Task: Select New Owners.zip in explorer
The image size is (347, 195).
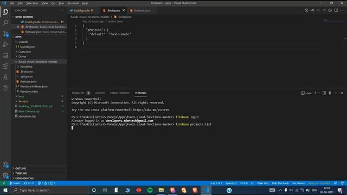Action: [x=29, y=111]
